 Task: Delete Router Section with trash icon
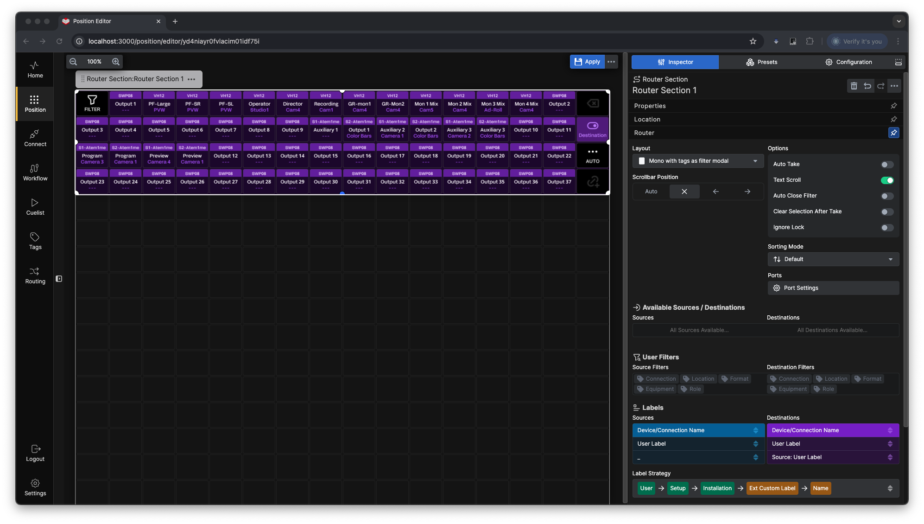click(x=854, y=86)
